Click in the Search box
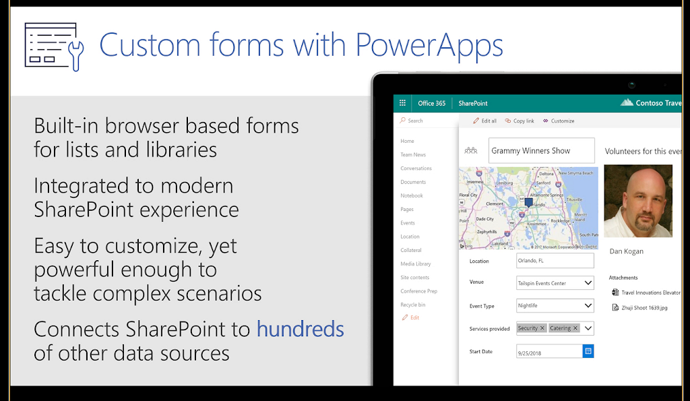Image resolution: width=690 pixels, height=401 pixels. (426, 121)
